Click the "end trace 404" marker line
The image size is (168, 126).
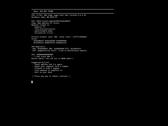(x=43, y=56)
